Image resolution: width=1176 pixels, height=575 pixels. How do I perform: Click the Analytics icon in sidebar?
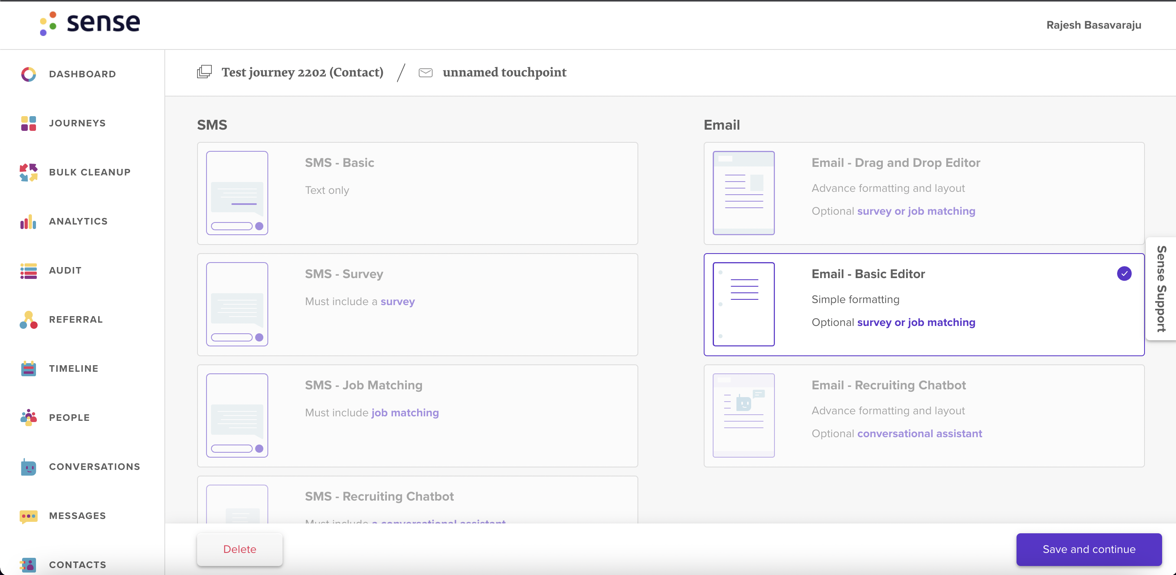29,221
